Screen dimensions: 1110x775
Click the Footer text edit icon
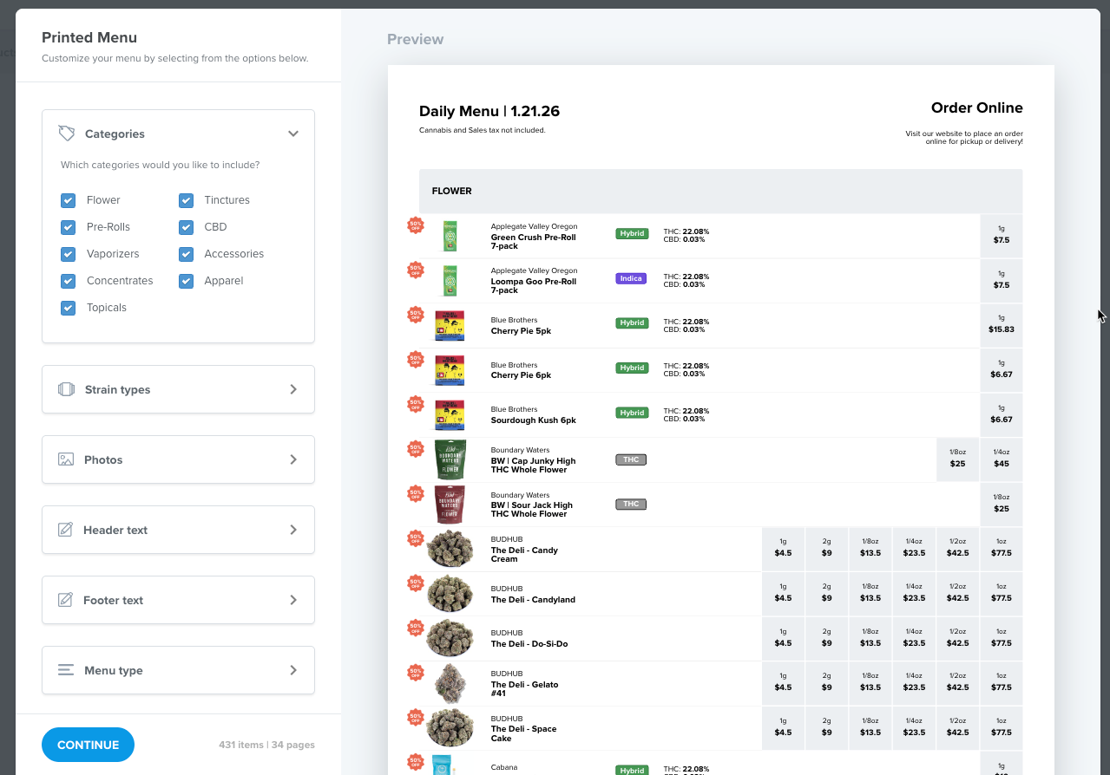pos(65,600)
